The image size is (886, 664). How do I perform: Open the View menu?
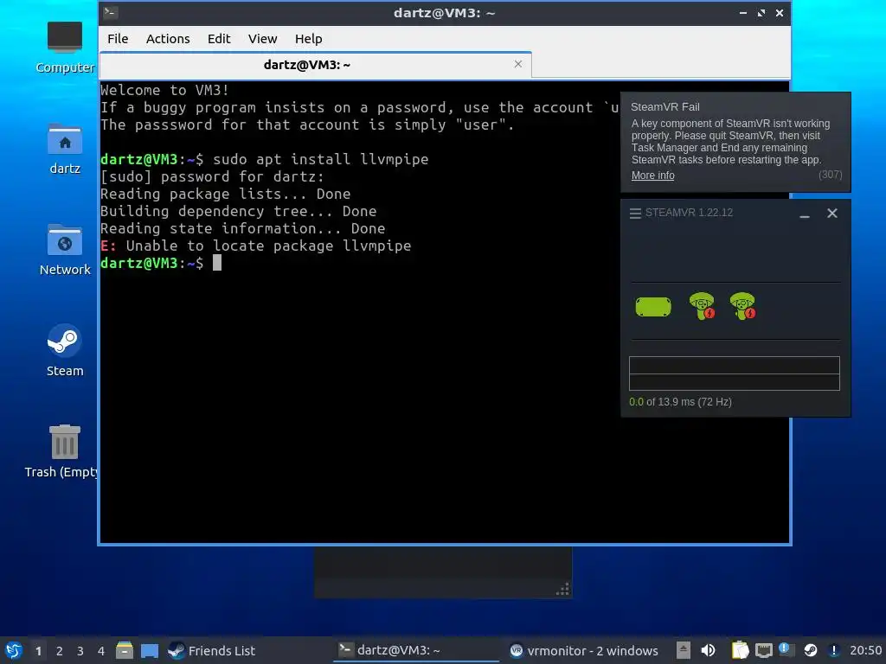263,39
